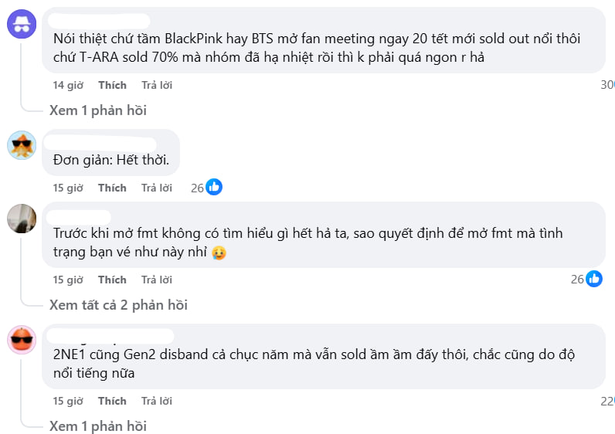Toggle Thích on the BlackPink/BTS comment
Image resolution: width=615 pixels, height=434 pixels.
(x=112, y=85)
